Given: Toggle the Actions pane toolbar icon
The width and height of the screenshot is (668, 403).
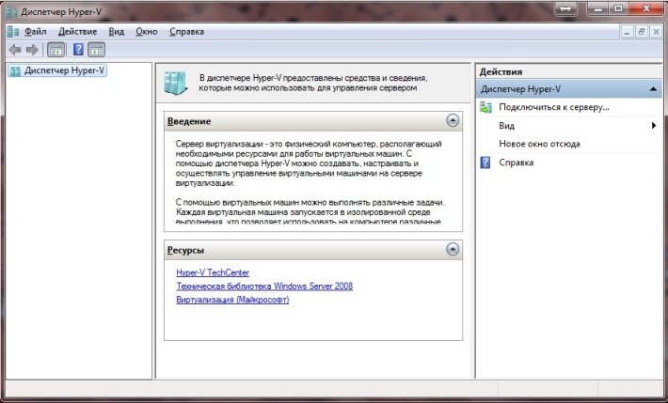Looking at the screenshot, I should [96, 50].
